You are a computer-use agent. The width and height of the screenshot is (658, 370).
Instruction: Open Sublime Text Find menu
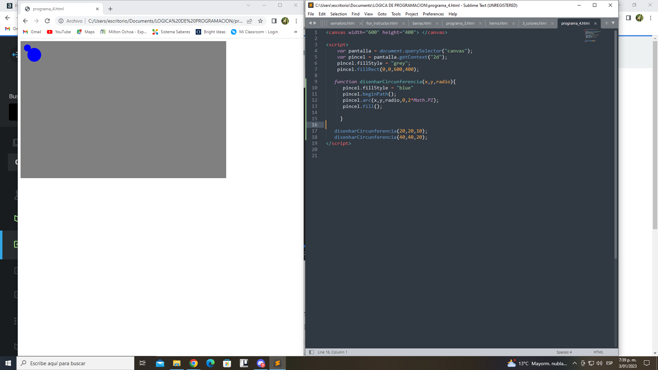click(x=355, y=14)
